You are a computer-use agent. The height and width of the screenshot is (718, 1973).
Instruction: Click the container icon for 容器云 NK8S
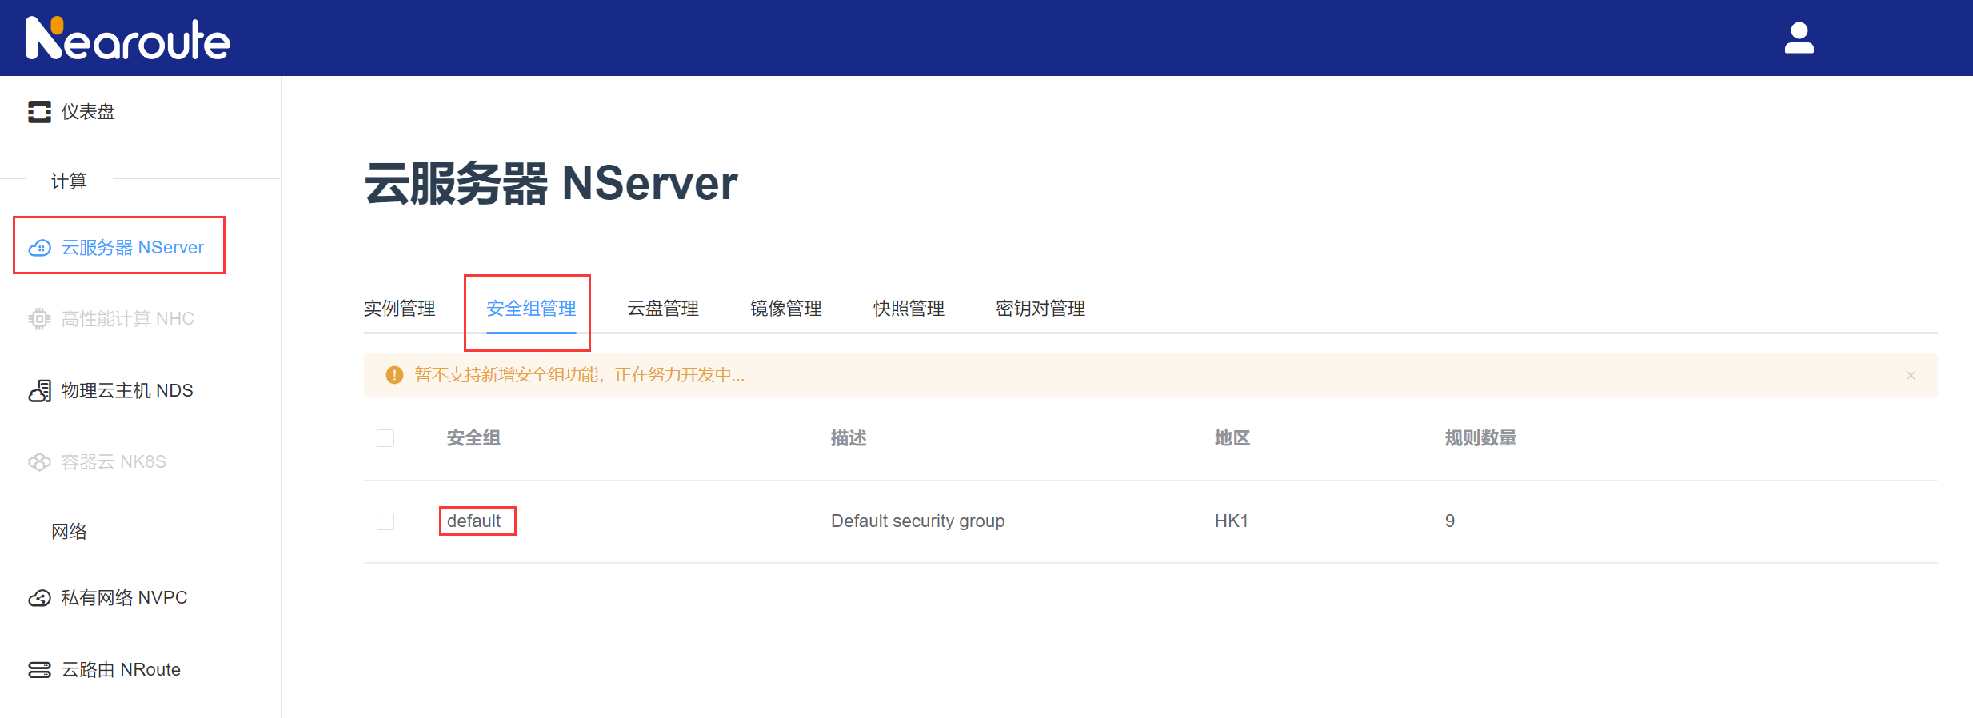tap(39, 462)
